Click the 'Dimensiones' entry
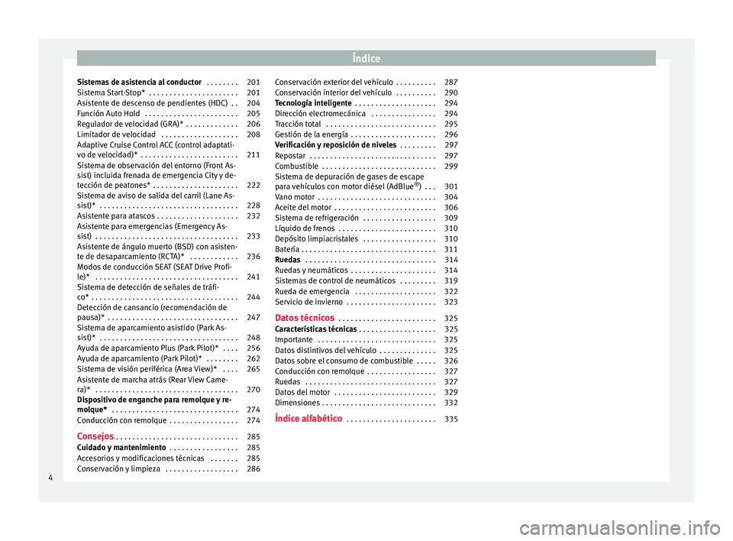This screenshot has height=541, width=733. (x=297, y=403)
